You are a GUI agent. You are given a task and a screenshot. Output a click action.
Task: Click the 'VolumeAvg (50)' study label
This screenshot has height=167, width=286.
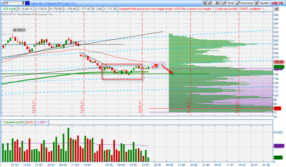point(14,122)
